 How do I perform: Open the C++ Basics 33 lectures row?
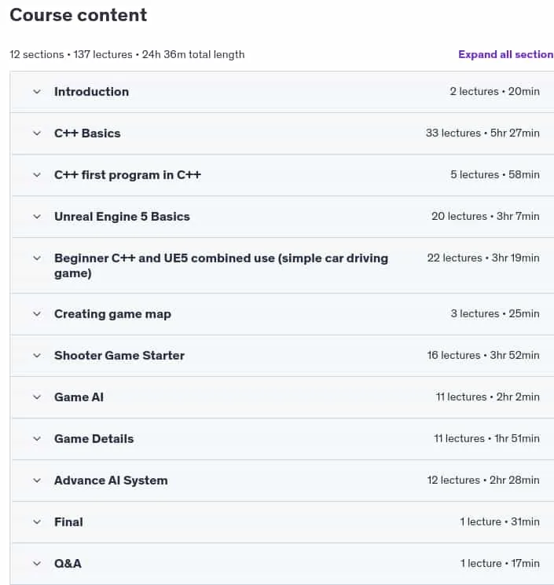[283, 133]
